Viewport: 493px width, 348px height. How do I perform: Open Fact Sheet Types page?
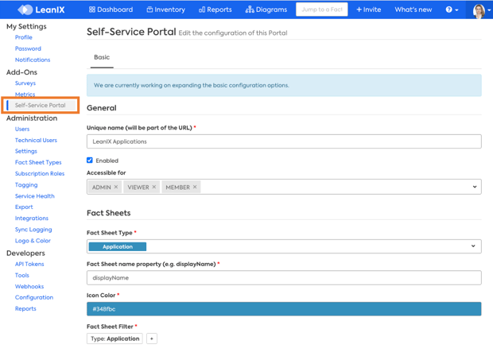[38, 162]
